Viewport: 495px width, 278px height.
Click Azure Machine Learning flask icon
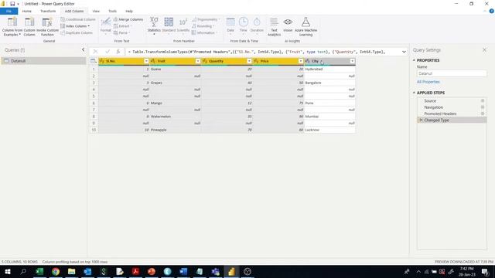coord(306,22)
